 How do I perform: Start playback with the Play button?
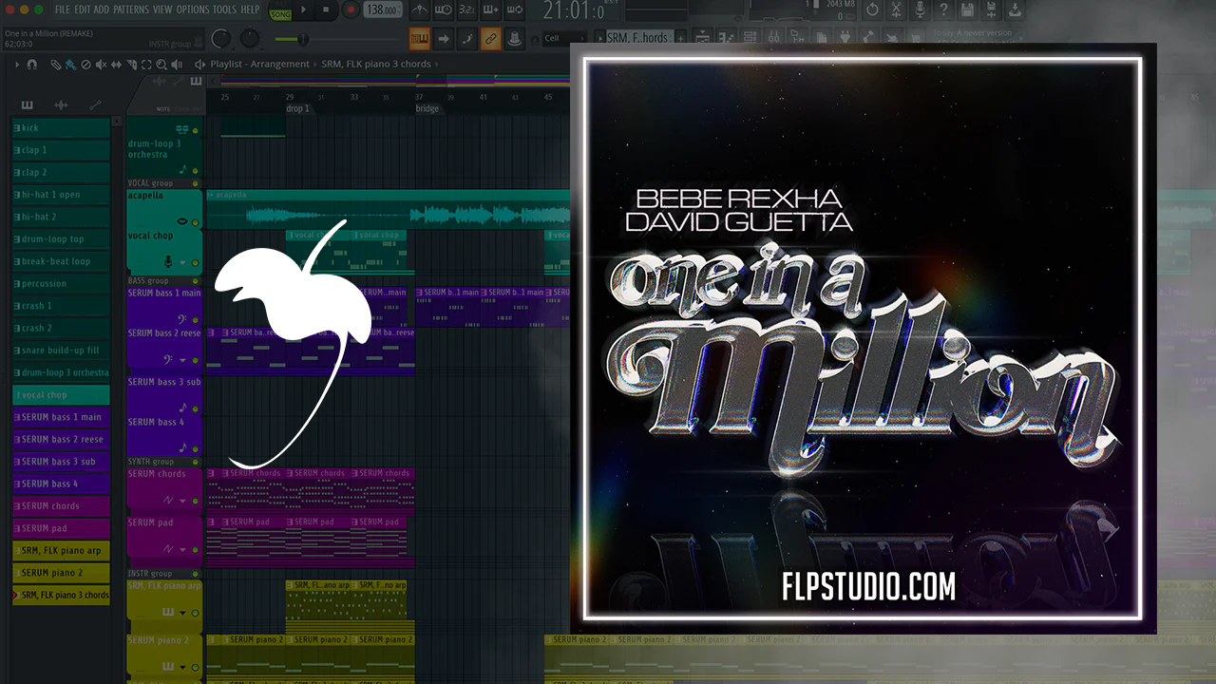click(304, 10)
